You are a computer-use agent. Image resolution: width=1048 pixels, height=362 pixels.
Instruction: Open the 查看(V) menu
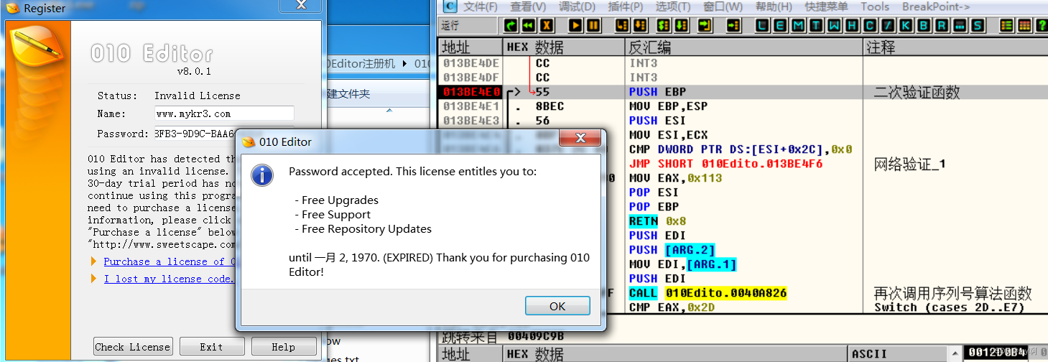tap(528, 7)
